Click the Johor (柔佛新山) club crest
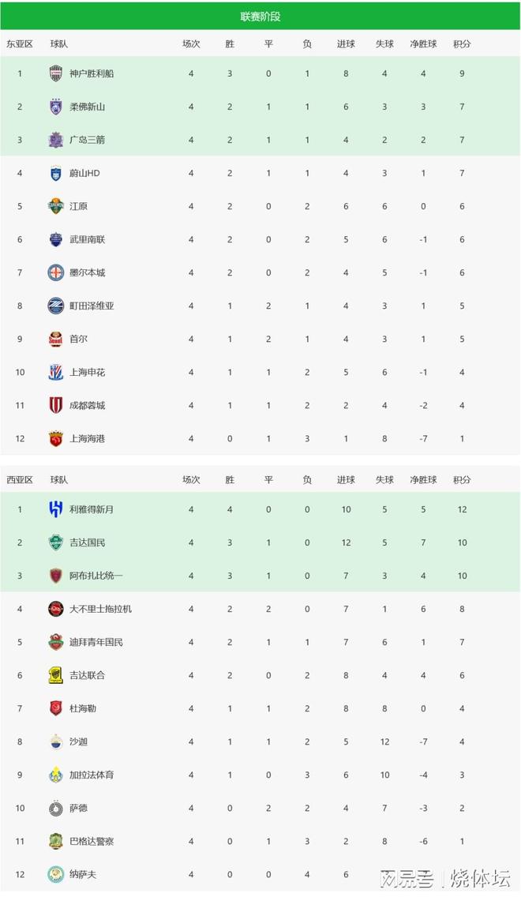 (56, 107)
